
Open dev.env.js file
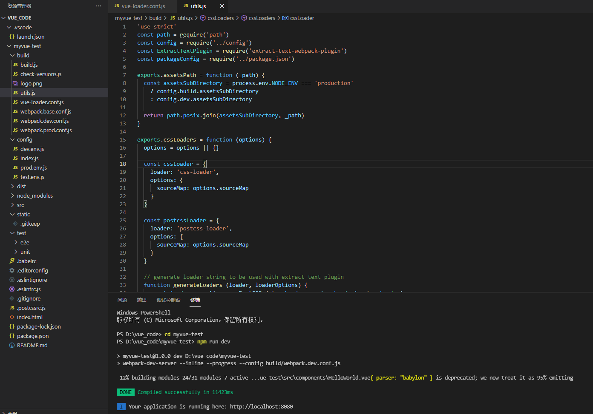tap(54, 149)
